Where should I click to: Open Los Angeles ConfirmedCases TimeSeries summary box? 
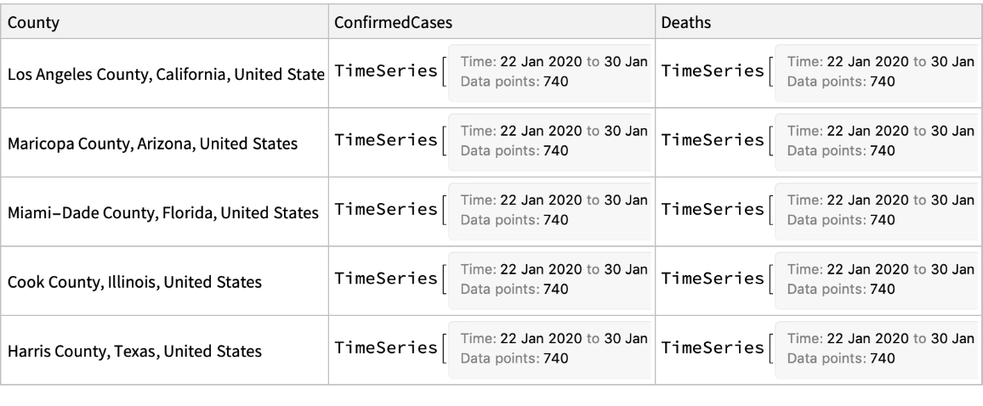[x=549, y=72]
